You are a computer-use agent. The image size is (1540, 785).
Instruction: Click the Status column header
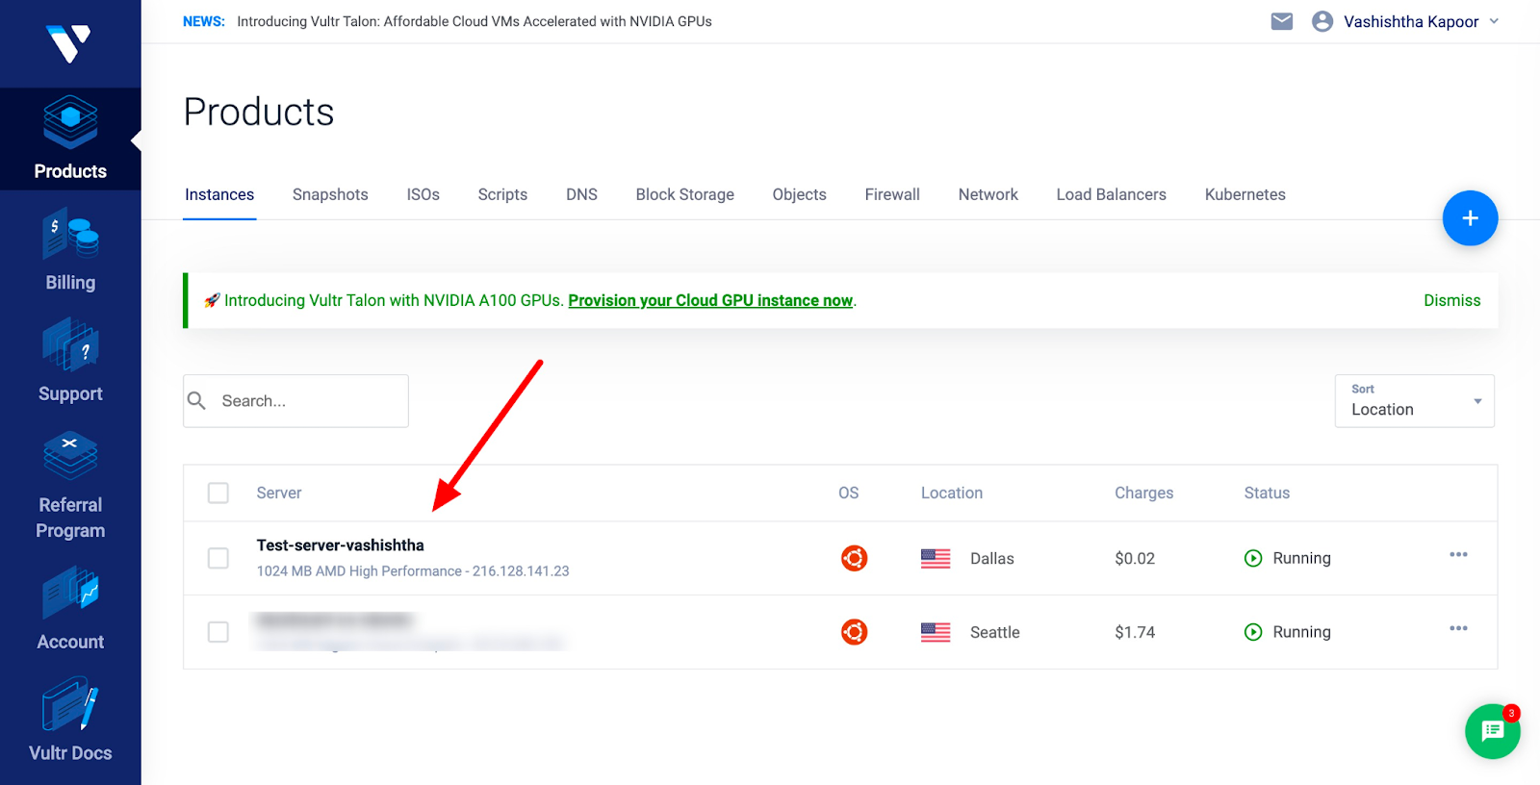[1267, 493]
